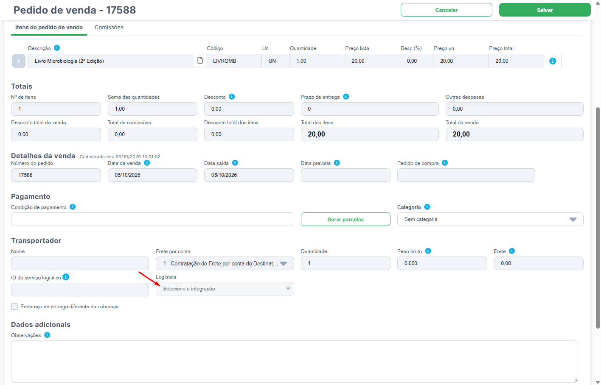Focus the Transportador Nome field
601x385 pixels.
[x=80, y=263]
